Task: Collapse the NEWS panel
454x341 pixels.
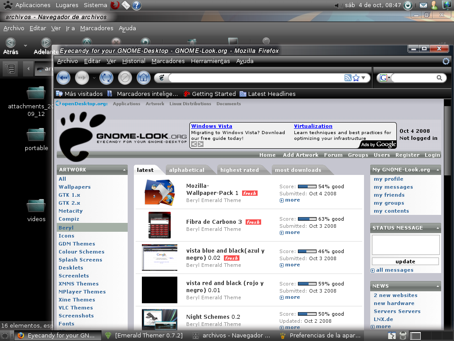Action: (438, 286)
